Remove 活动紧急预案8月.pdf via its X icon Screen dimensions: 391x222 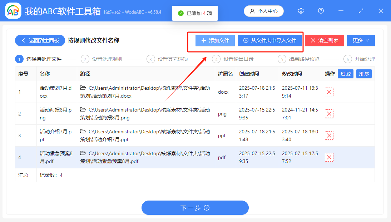[x=329, y=157]
